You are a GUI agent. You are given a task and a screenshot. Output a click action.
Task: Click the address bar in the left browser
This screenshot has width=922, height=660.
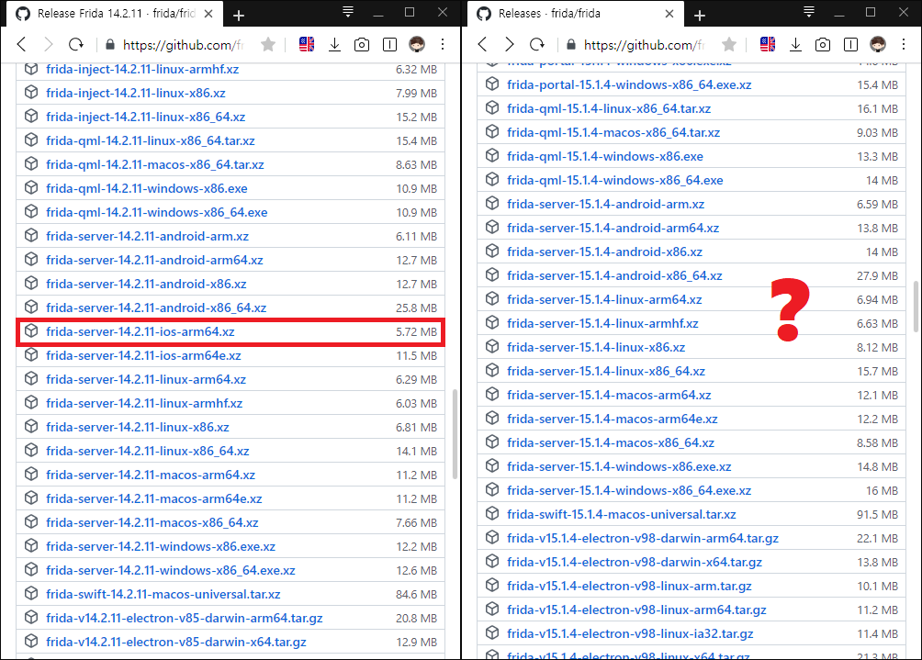pyautogui.click(x=184, y=44)
